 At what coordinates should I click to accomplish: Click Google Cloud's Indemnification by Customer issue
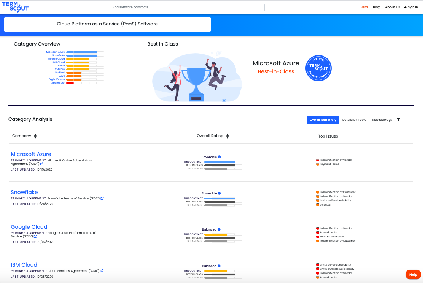337,241
